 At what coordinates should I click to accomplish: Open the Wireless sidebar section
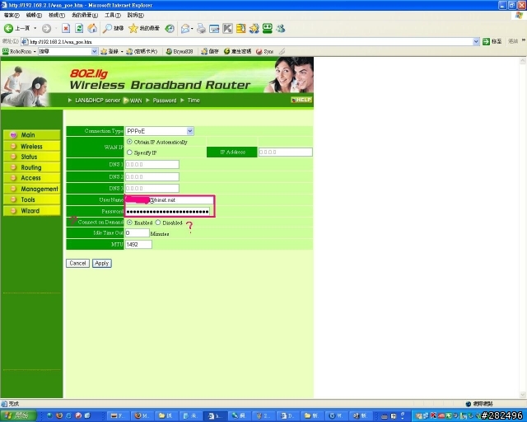[31, 146]
